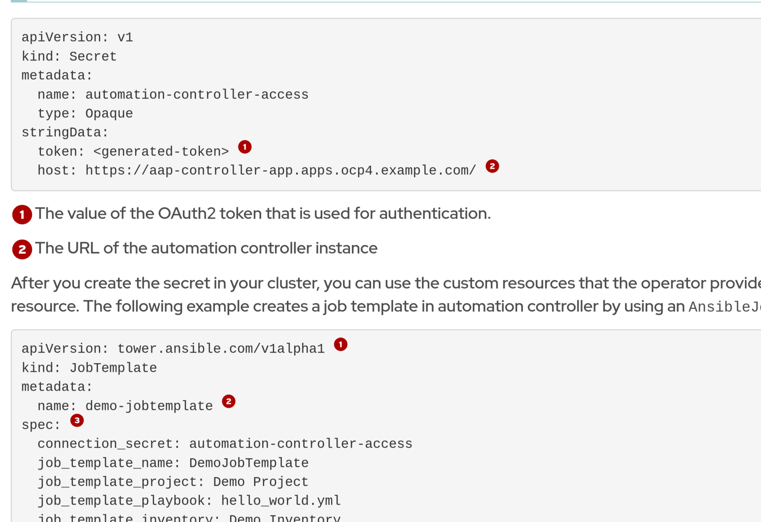Click the AnsibleJ inline code text
The image size is (761, 522).
click(724, 307)
